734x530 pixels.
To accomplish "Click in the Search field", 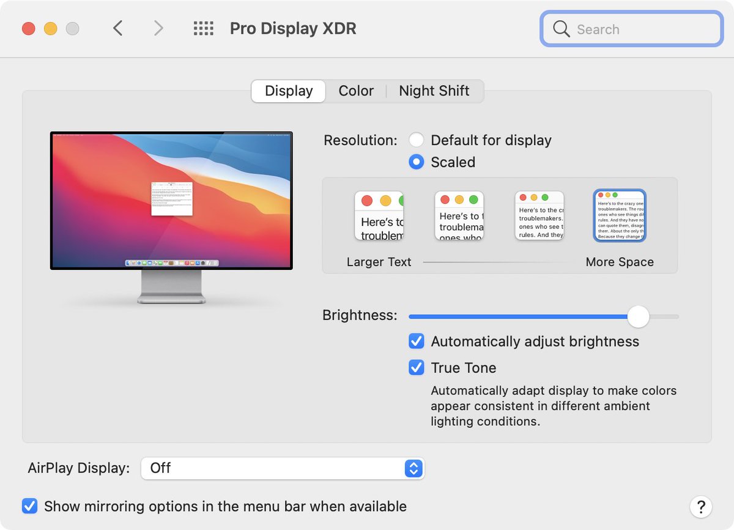I will (631, 29).
